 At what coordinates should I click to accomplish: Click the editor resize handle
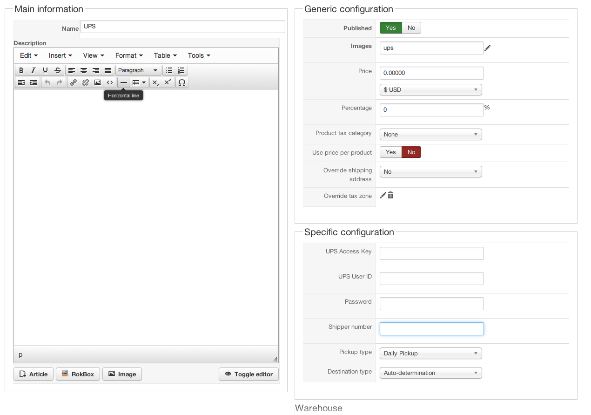(275, 359)
